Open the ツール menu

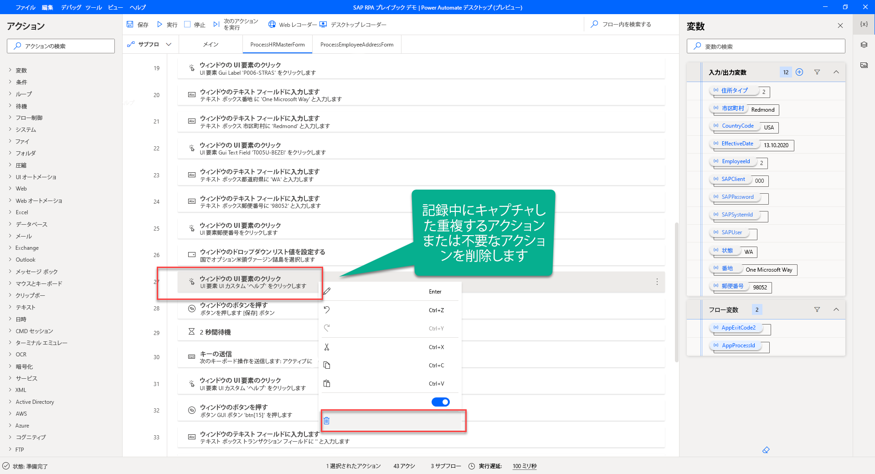[94, 7]
